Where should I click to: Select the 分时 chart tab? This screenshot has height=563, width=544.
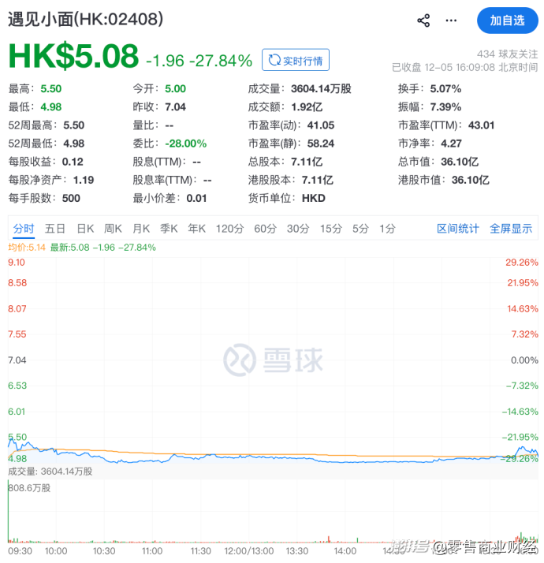tap(24, 229)
